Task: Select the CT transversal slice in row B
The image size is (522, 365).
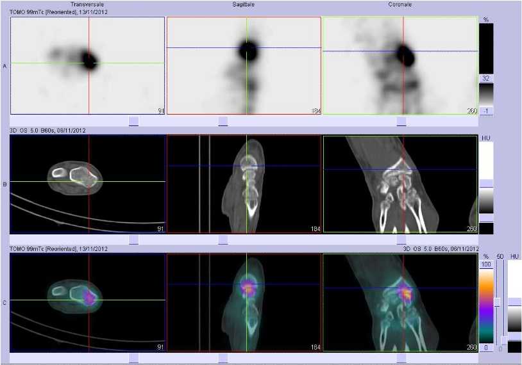Action: (88, 184)
